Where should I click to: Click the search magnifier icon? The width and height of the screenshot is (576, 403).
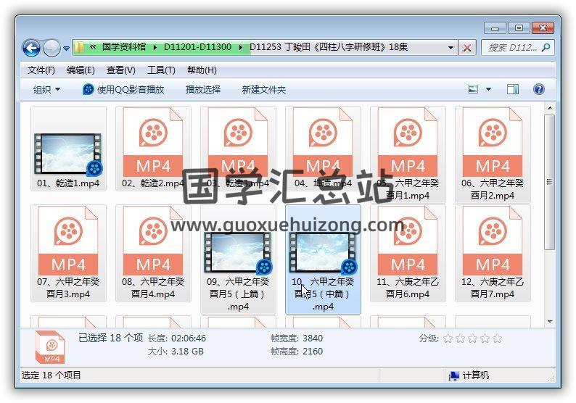pos(546,48)
